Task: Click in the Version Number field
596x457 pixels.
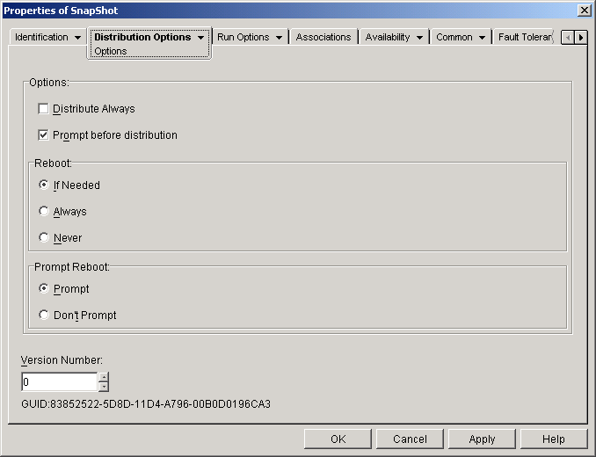Action: (59, 382)
